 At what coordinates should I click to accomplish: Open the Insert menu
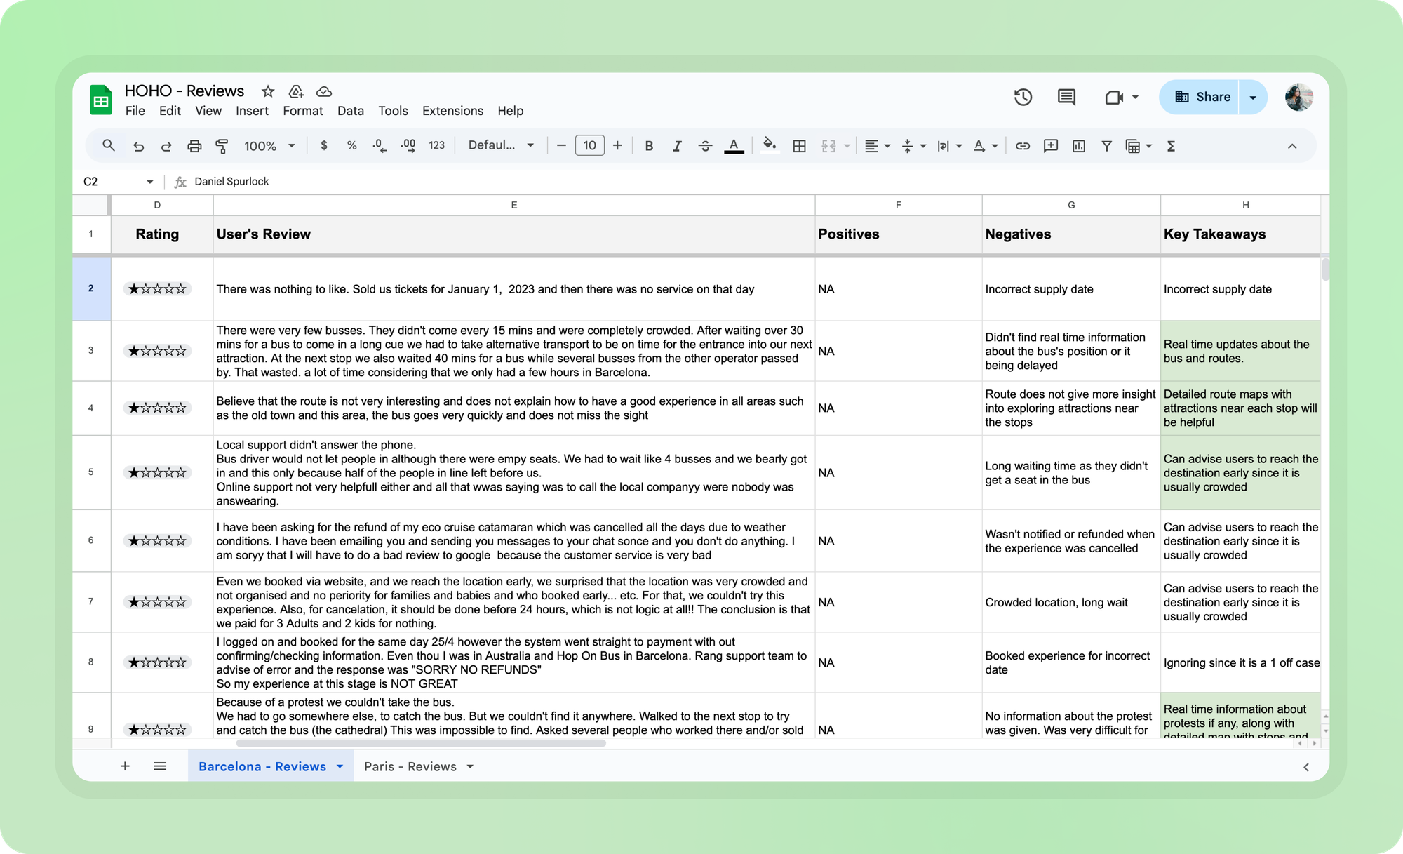[252, 111]
